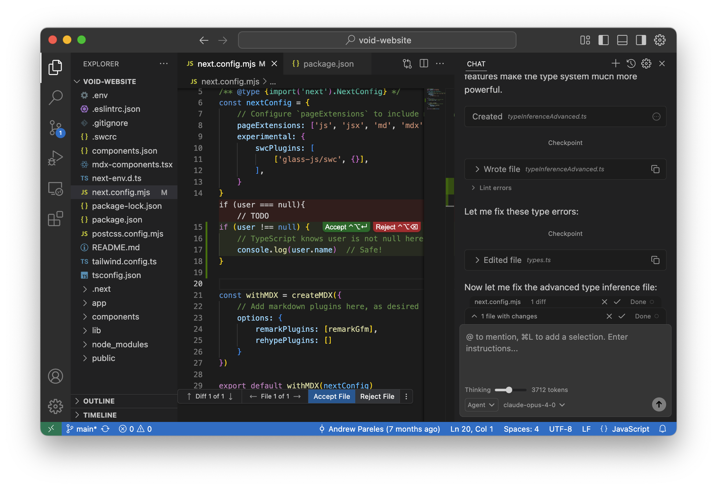The image size is (717, 489).
Task: Copy the Wrote file typeInferenceAdvanced.ts block
Action: (x=655, y=169)
